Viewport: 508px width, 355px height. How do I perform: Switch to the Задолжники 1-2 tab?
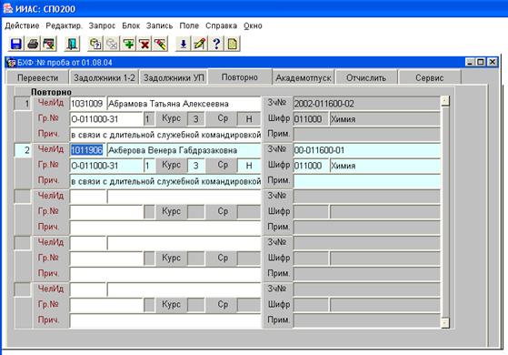[x=105, y=78]
